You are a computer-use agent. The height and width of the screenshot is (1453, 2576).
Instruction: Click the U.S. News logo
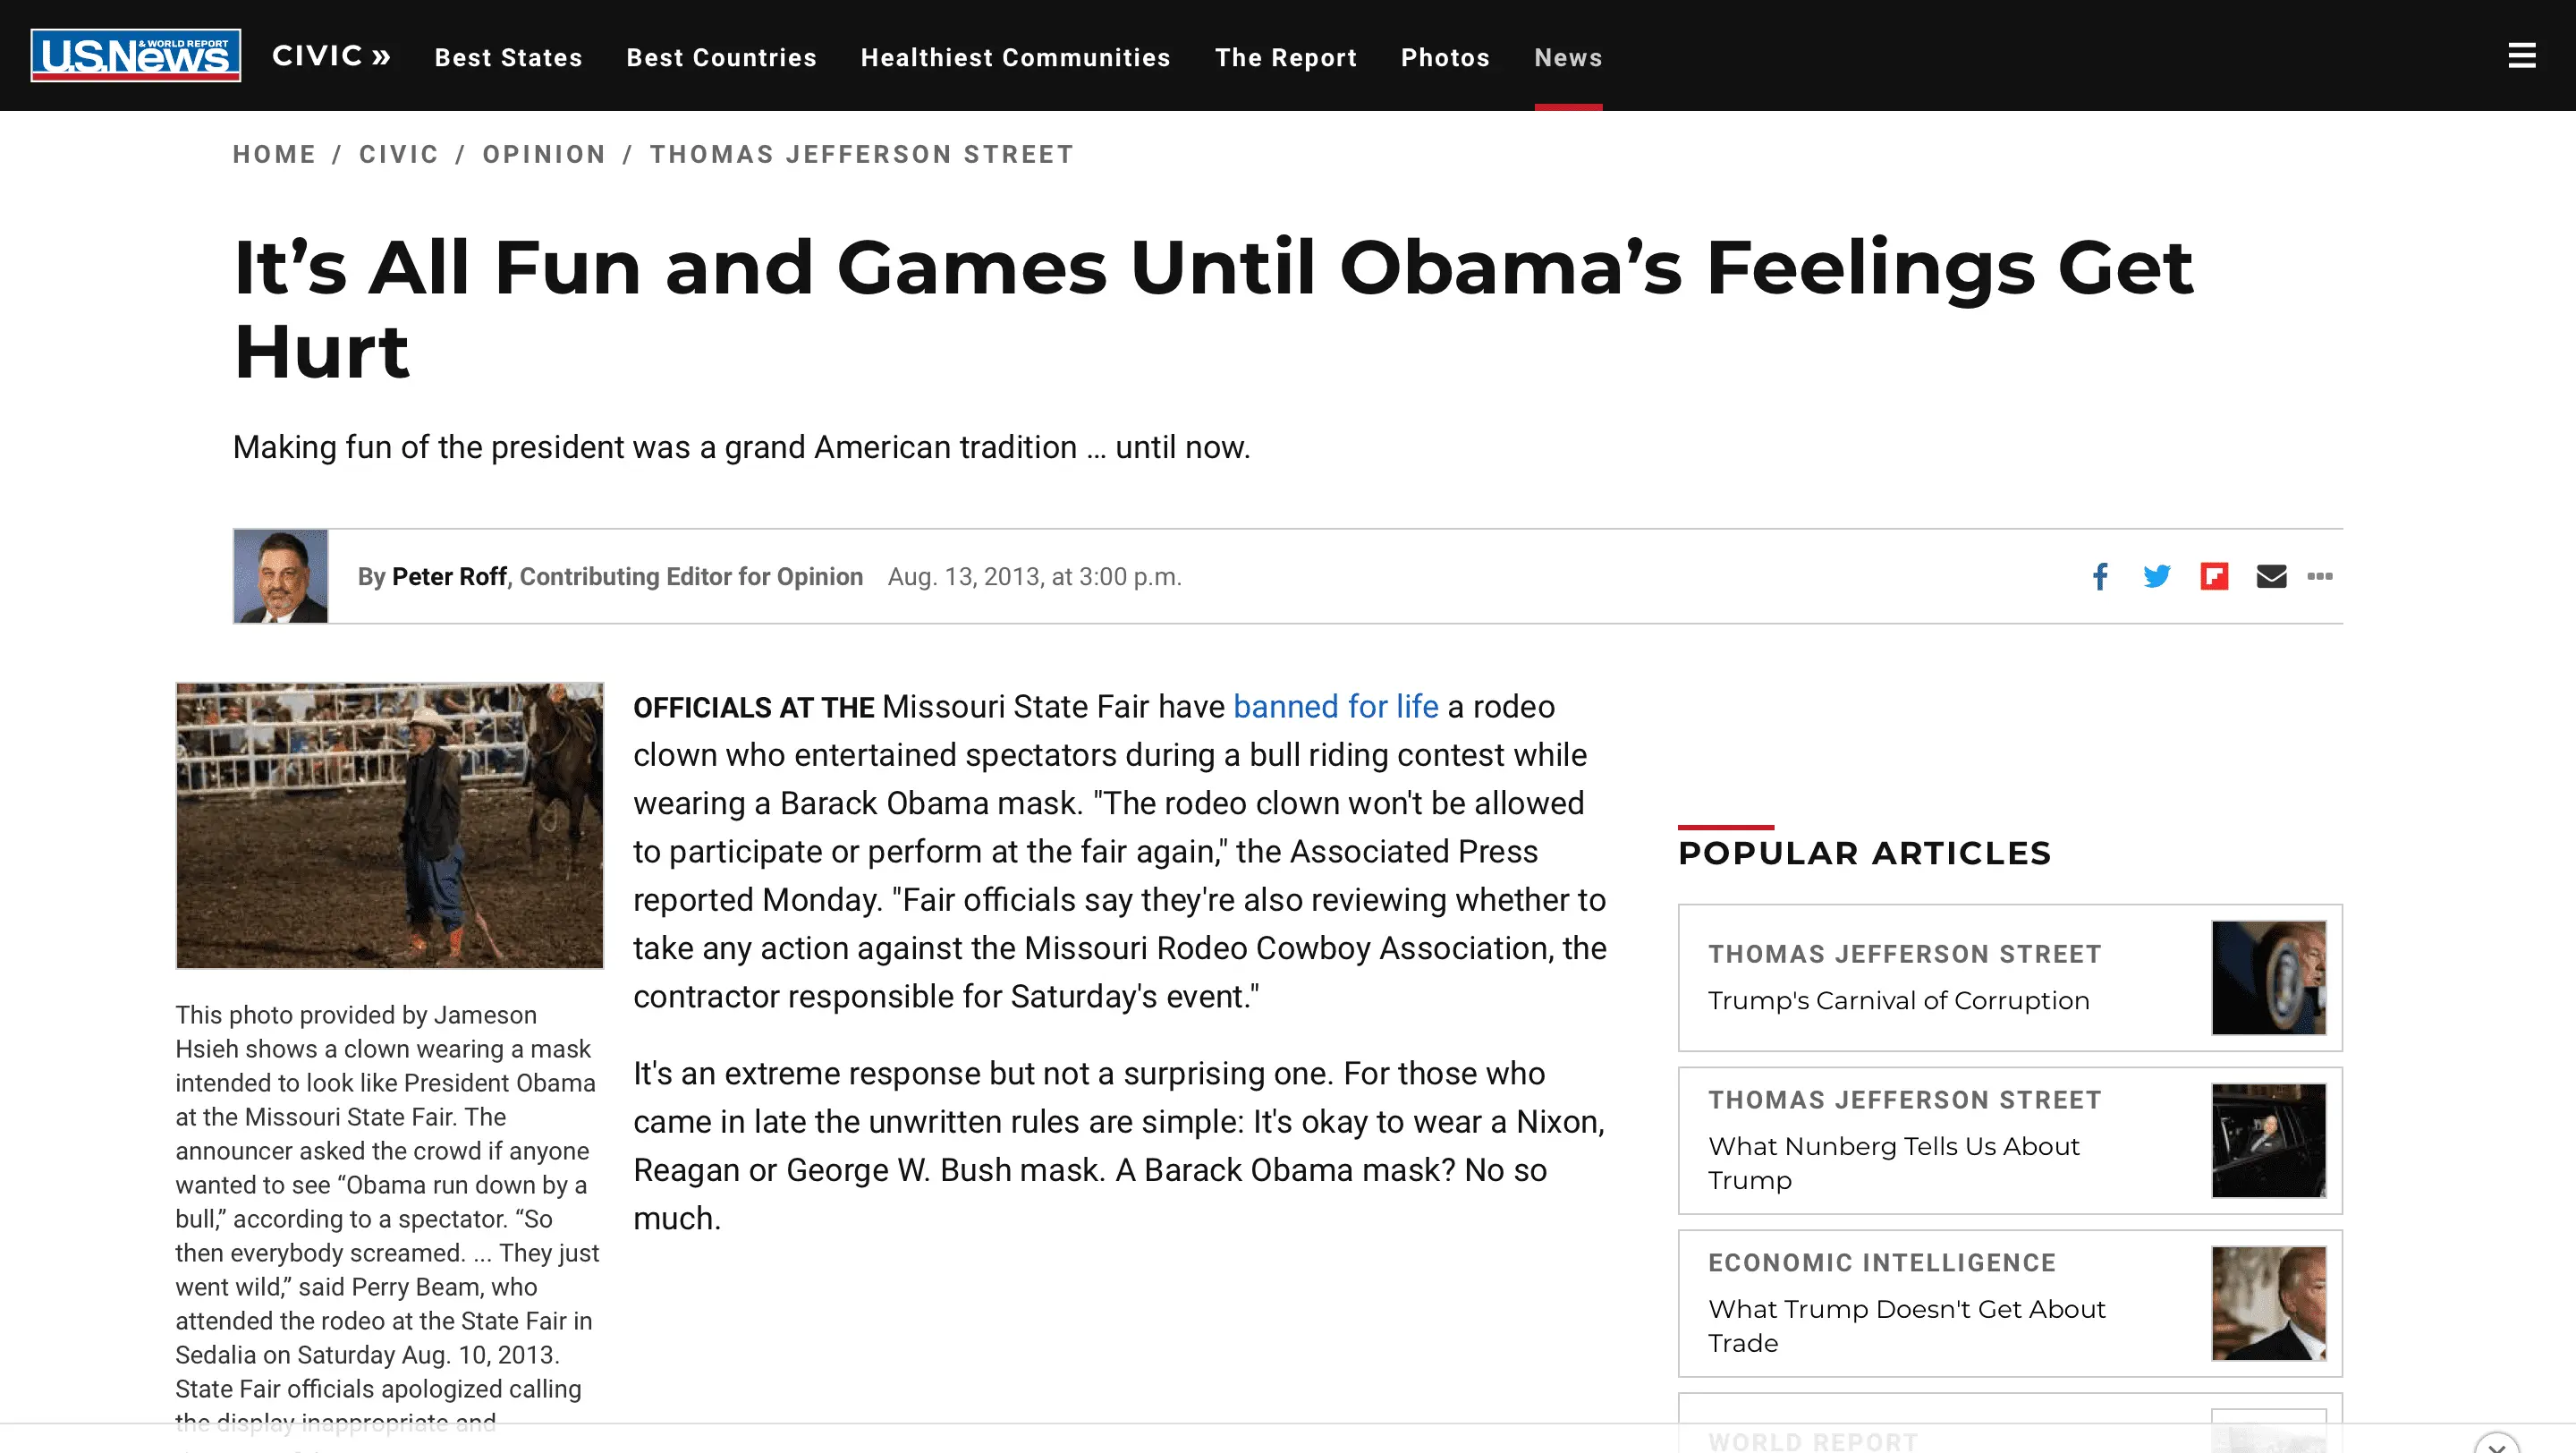(x=136, y=56)
